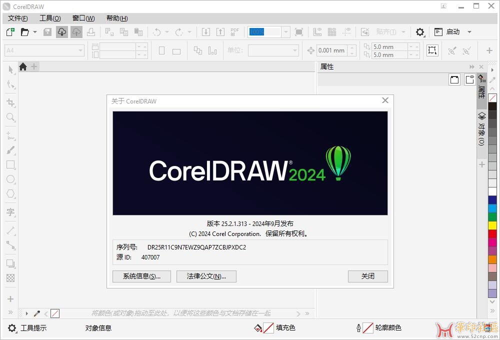Toggle show grid icon
Screen dimensions: 500x340
click(332, 32)
